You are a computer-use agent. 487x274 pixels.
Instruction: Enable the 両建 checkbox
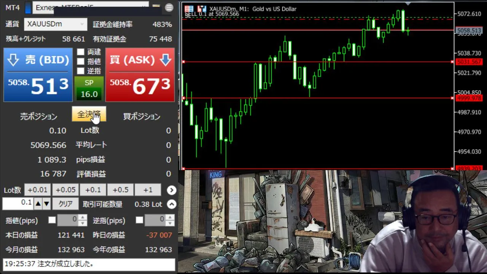pos(81,52)
